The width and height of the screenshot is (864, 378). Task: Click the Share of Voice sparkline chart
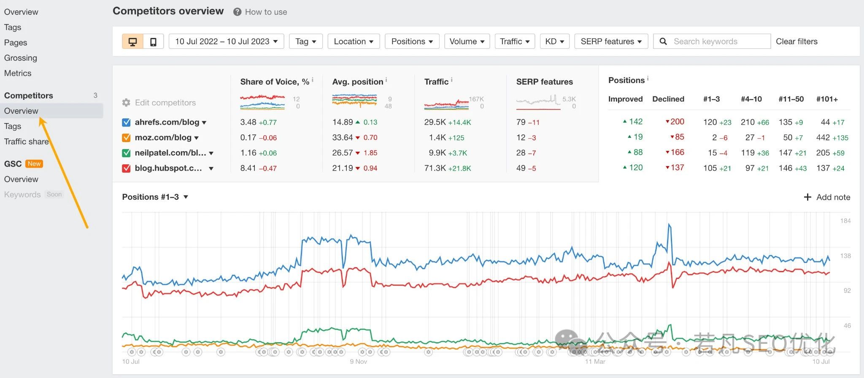click(262, 102)
